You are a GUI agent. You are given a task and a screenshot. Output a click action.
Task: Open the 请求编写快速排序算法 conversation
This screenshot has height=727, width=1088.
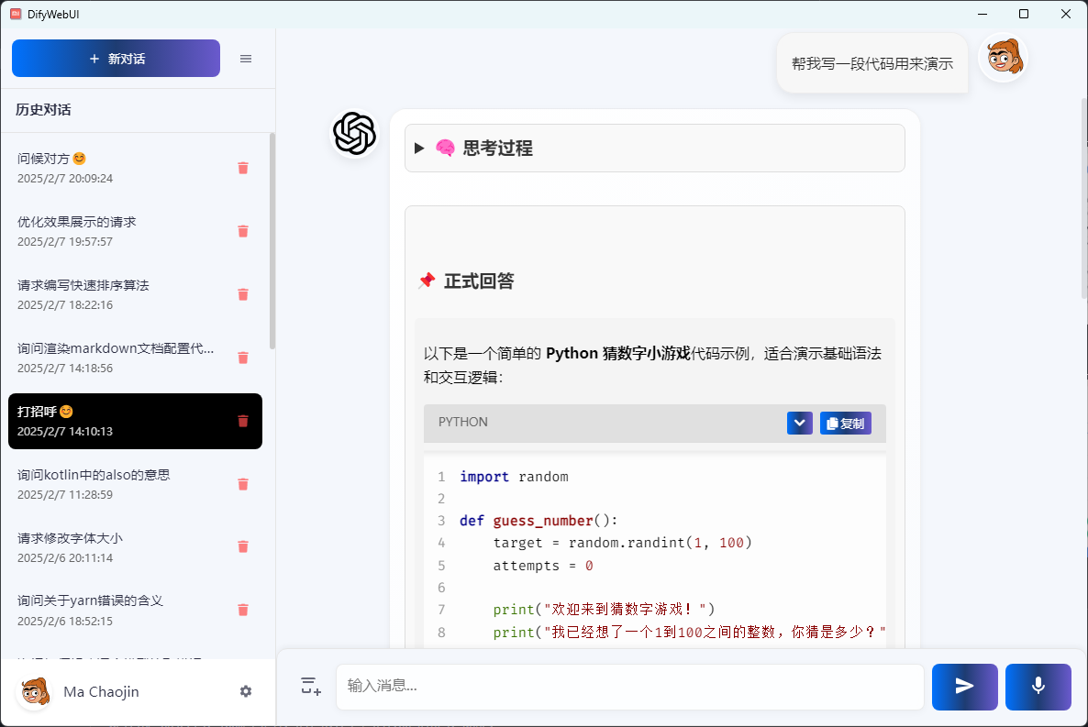pos(135,294)
